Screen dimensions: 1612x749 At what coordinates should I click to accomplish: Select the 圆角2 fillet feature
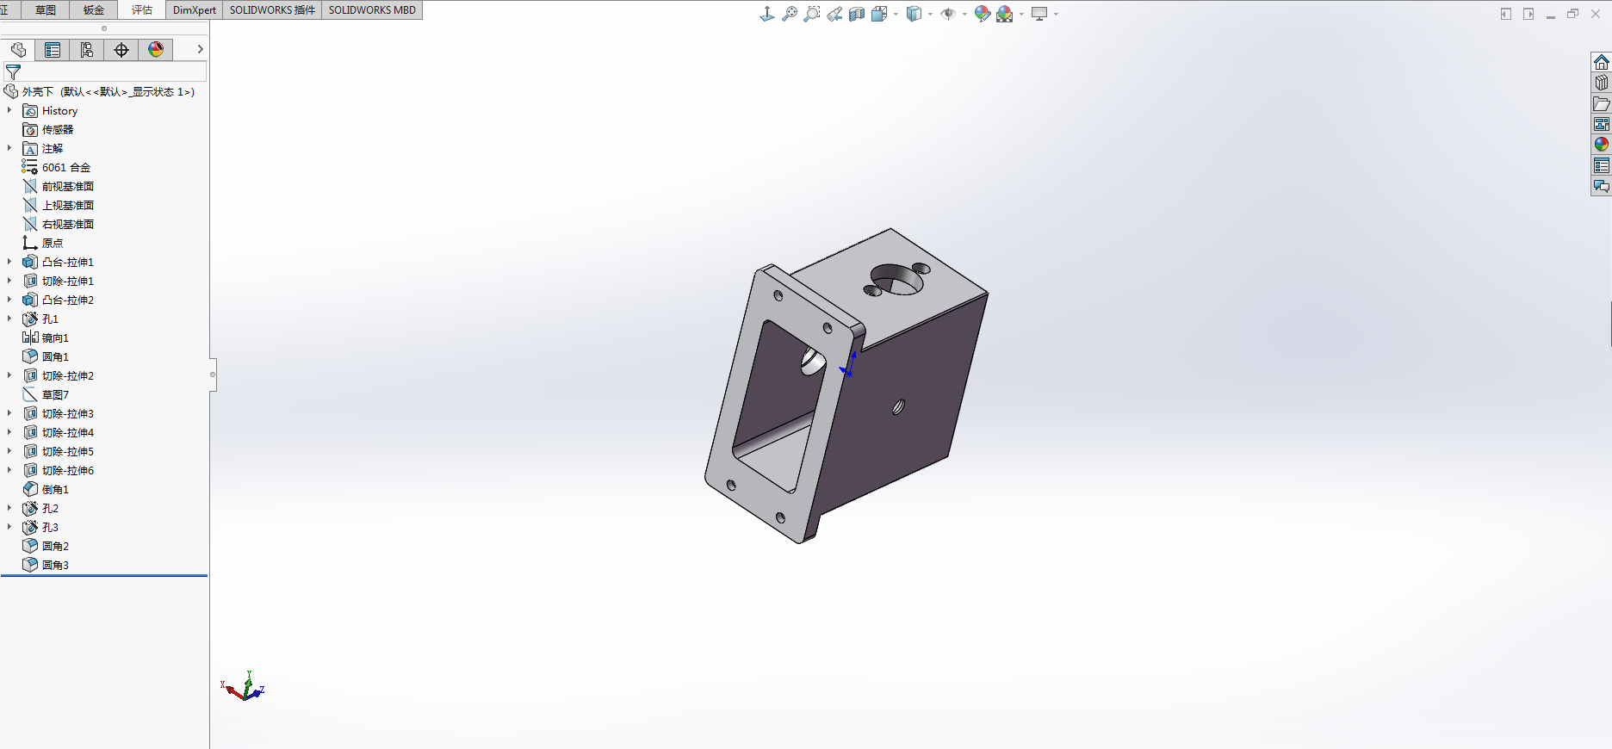pos(46,547)
